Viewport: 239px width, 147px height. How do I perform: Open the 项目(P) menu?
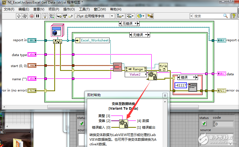(x=54, y=9)
